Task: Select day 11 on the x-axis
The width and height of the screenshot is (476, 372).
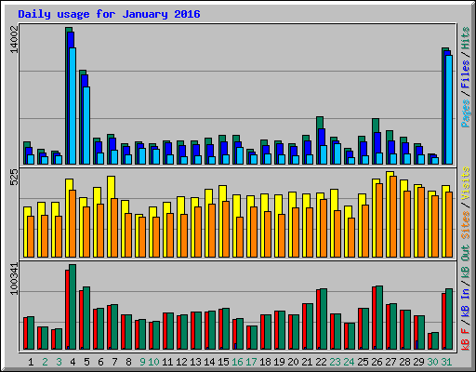Action: [167, 362]
